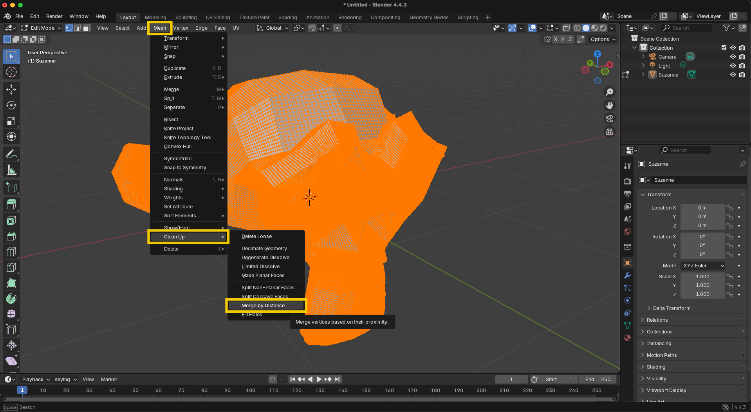Switch to vertex select mode
Image resolution: width=751 pixels, height=412 pixels.
69,28
